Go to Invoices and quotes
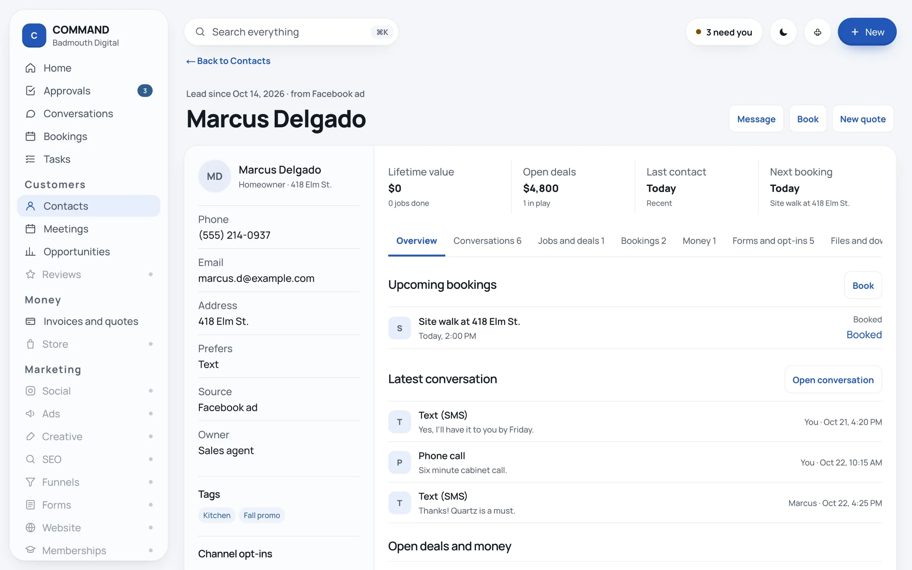Viewport: 912px width, 570px height. [89, 321]
